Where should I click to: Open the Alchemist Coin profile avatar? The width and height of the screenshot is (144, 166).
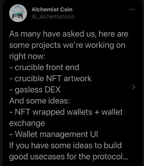coord(18,13)
